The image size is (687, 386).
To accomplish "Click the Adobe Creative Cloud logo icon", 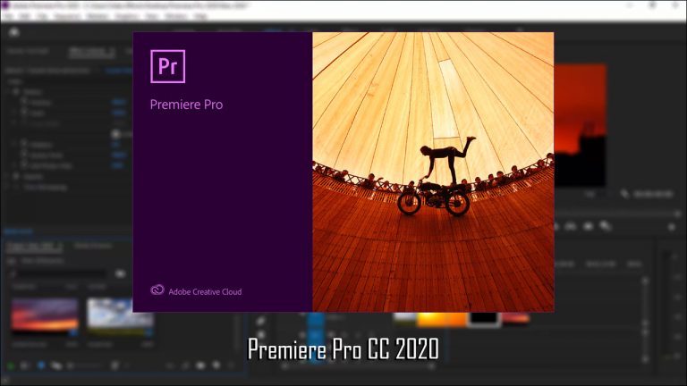I will tap(159, 291).
